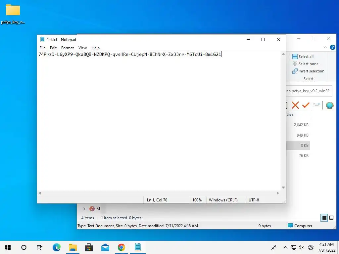Screen dimensions: 339x254
Task: Select the file row sized 76 KB
Action: pyautogui.click(x=298, y=156)
